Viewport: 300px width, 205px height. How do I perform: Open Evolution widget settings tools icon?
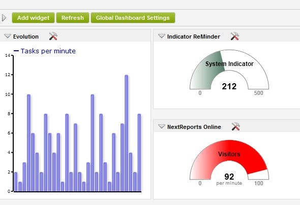tap(53, 36)
